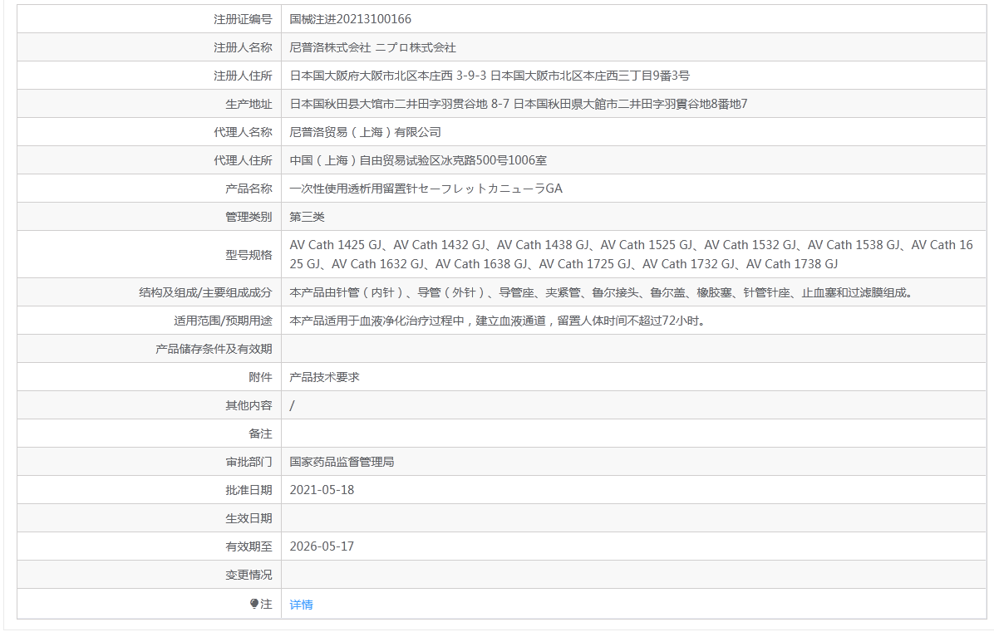Click the 代理人名称 label
The image size is (994, 632).
click(x=243, y=132)
